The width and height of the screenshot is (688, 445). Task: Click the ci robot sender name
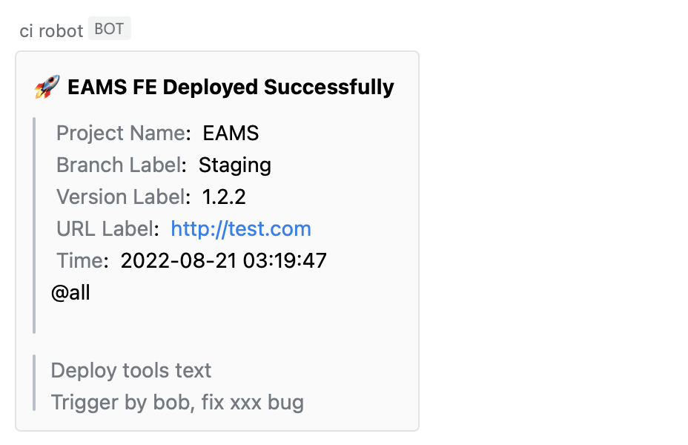coord(51,31)
